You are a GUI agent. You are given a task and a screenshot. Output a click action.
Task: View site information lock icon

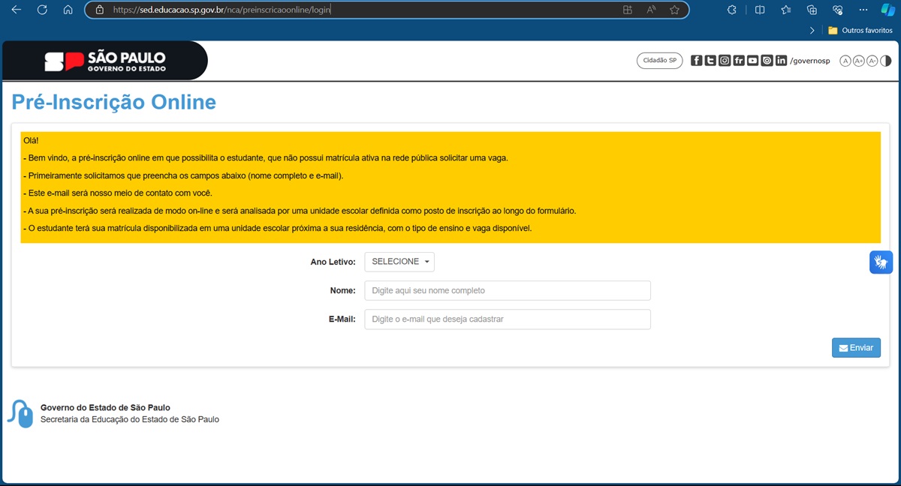pyautogui.click(x=99, y=10)
